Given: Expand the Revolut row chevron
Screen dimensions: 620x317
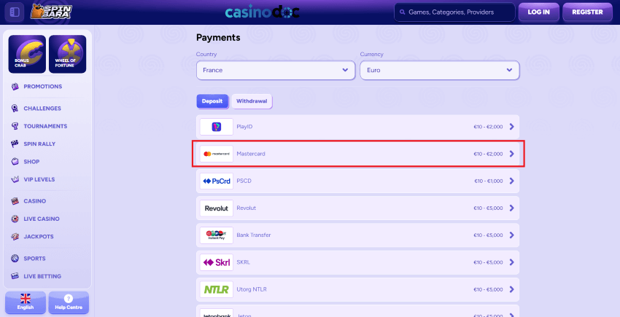Looking at the screenshot, I should (x=511, y=208).
